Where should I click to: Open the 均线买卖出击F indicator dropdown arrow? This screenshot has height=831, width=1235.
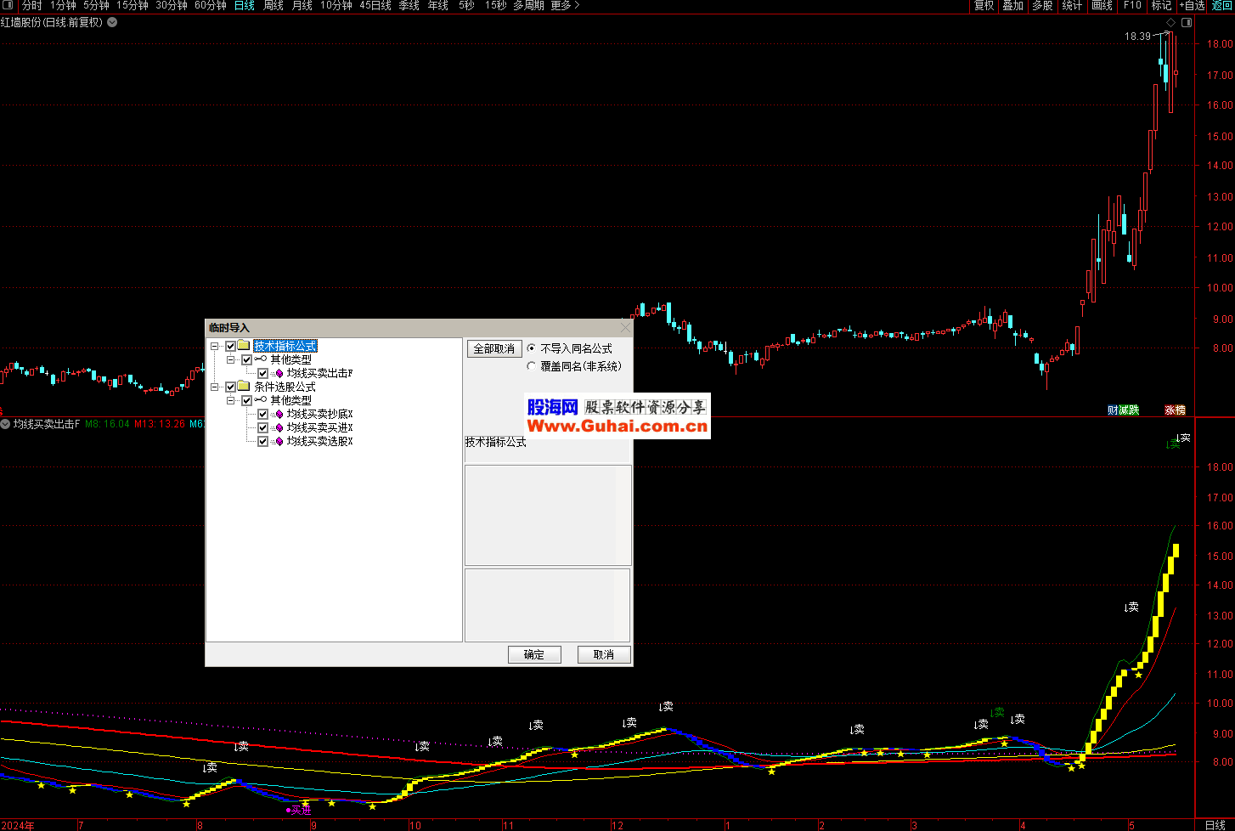pyautogui.click(x=5, y=423)
